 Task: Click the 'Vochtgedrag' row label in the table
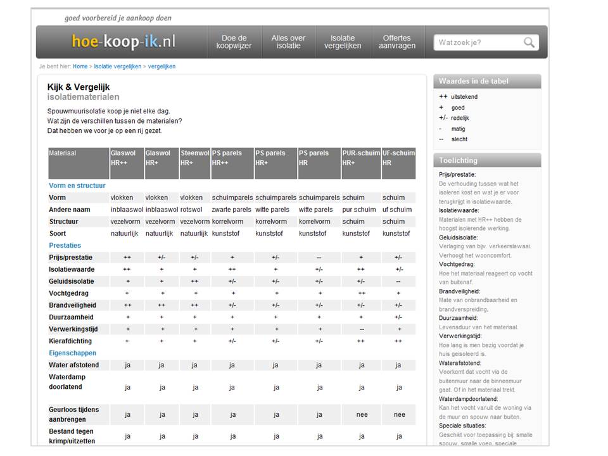pos(68,293)
